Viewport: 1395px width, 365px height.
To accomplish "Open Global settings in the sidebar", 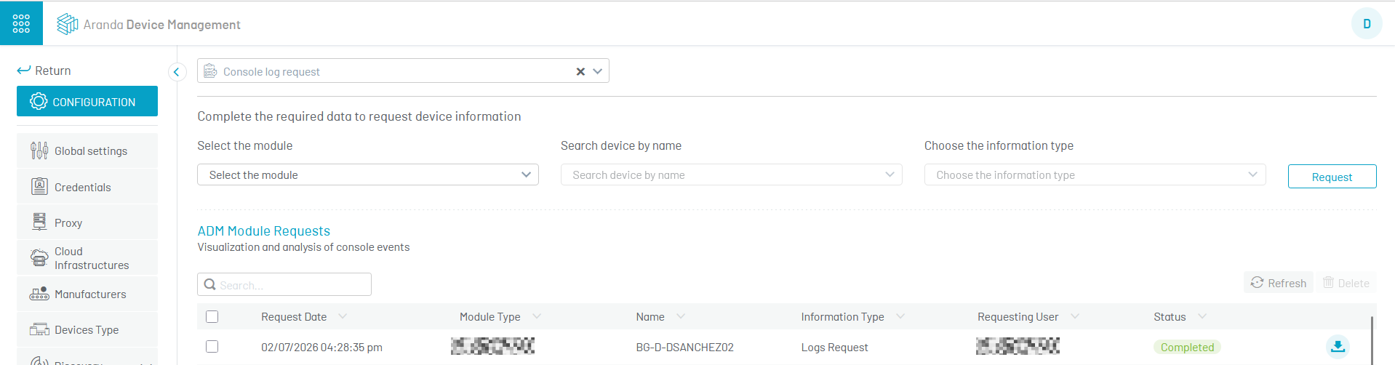I will pyautogui.click(x=87, y=151).
